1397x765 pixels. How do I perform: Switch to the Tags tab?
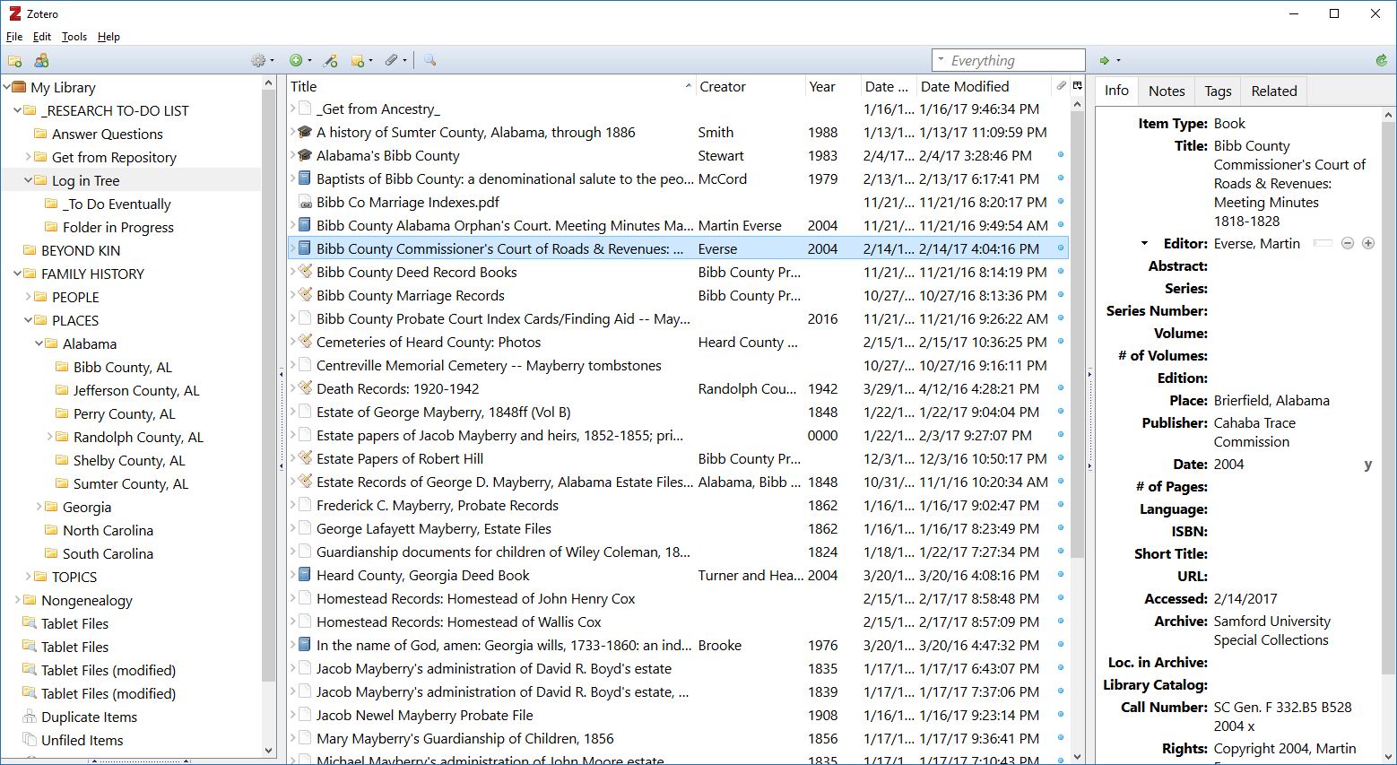[x=1218, y=91]
